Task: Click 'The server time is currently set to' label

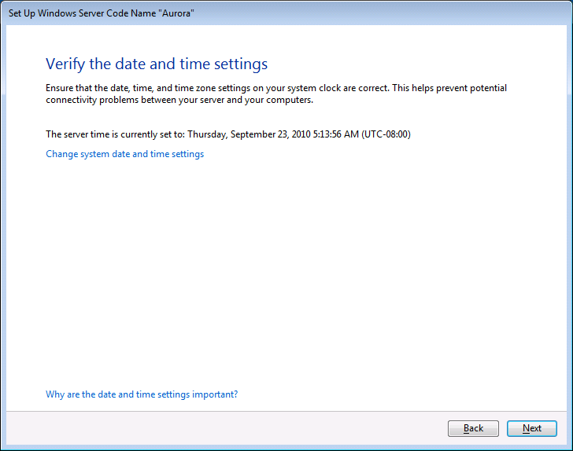Action: pos(115,134)
